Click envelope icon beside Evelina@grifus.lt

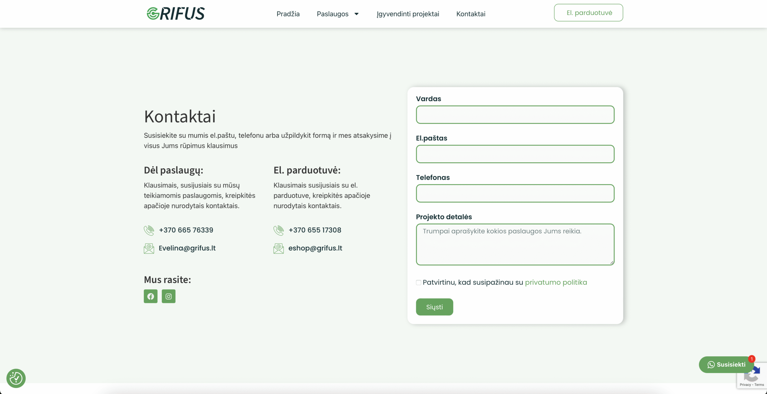click(x=149, y=248)
